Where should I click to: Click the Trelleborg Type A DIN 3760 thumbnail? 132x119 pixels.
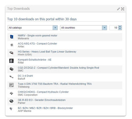pyautogui.click(x=11, y=85)
